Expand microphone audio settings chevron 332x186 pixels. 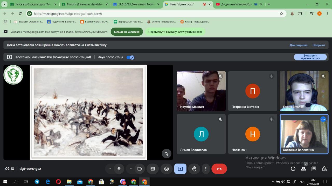(110, 169)
